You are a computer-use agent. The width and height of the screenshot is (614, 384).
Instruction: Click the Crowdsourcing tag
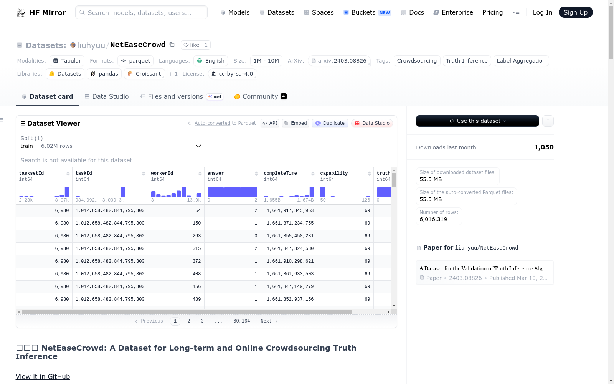[x=417, y=61]
